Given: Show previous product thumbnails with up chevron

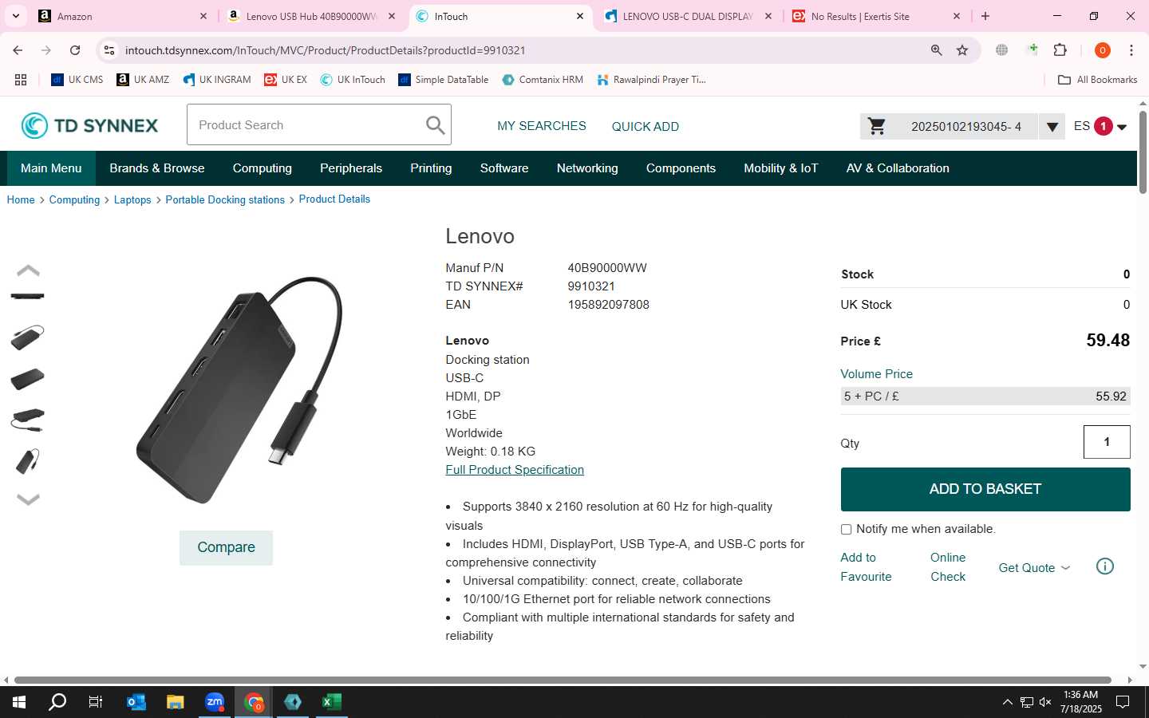Looking at the screenshot, I should pyautogui.click(x=28, y=270).
